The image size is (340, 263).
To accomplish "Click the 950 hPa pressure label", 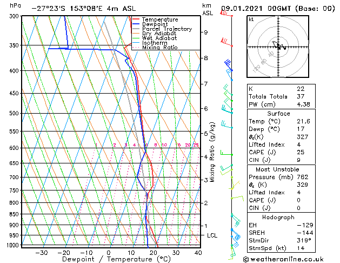I will point(15,235).
